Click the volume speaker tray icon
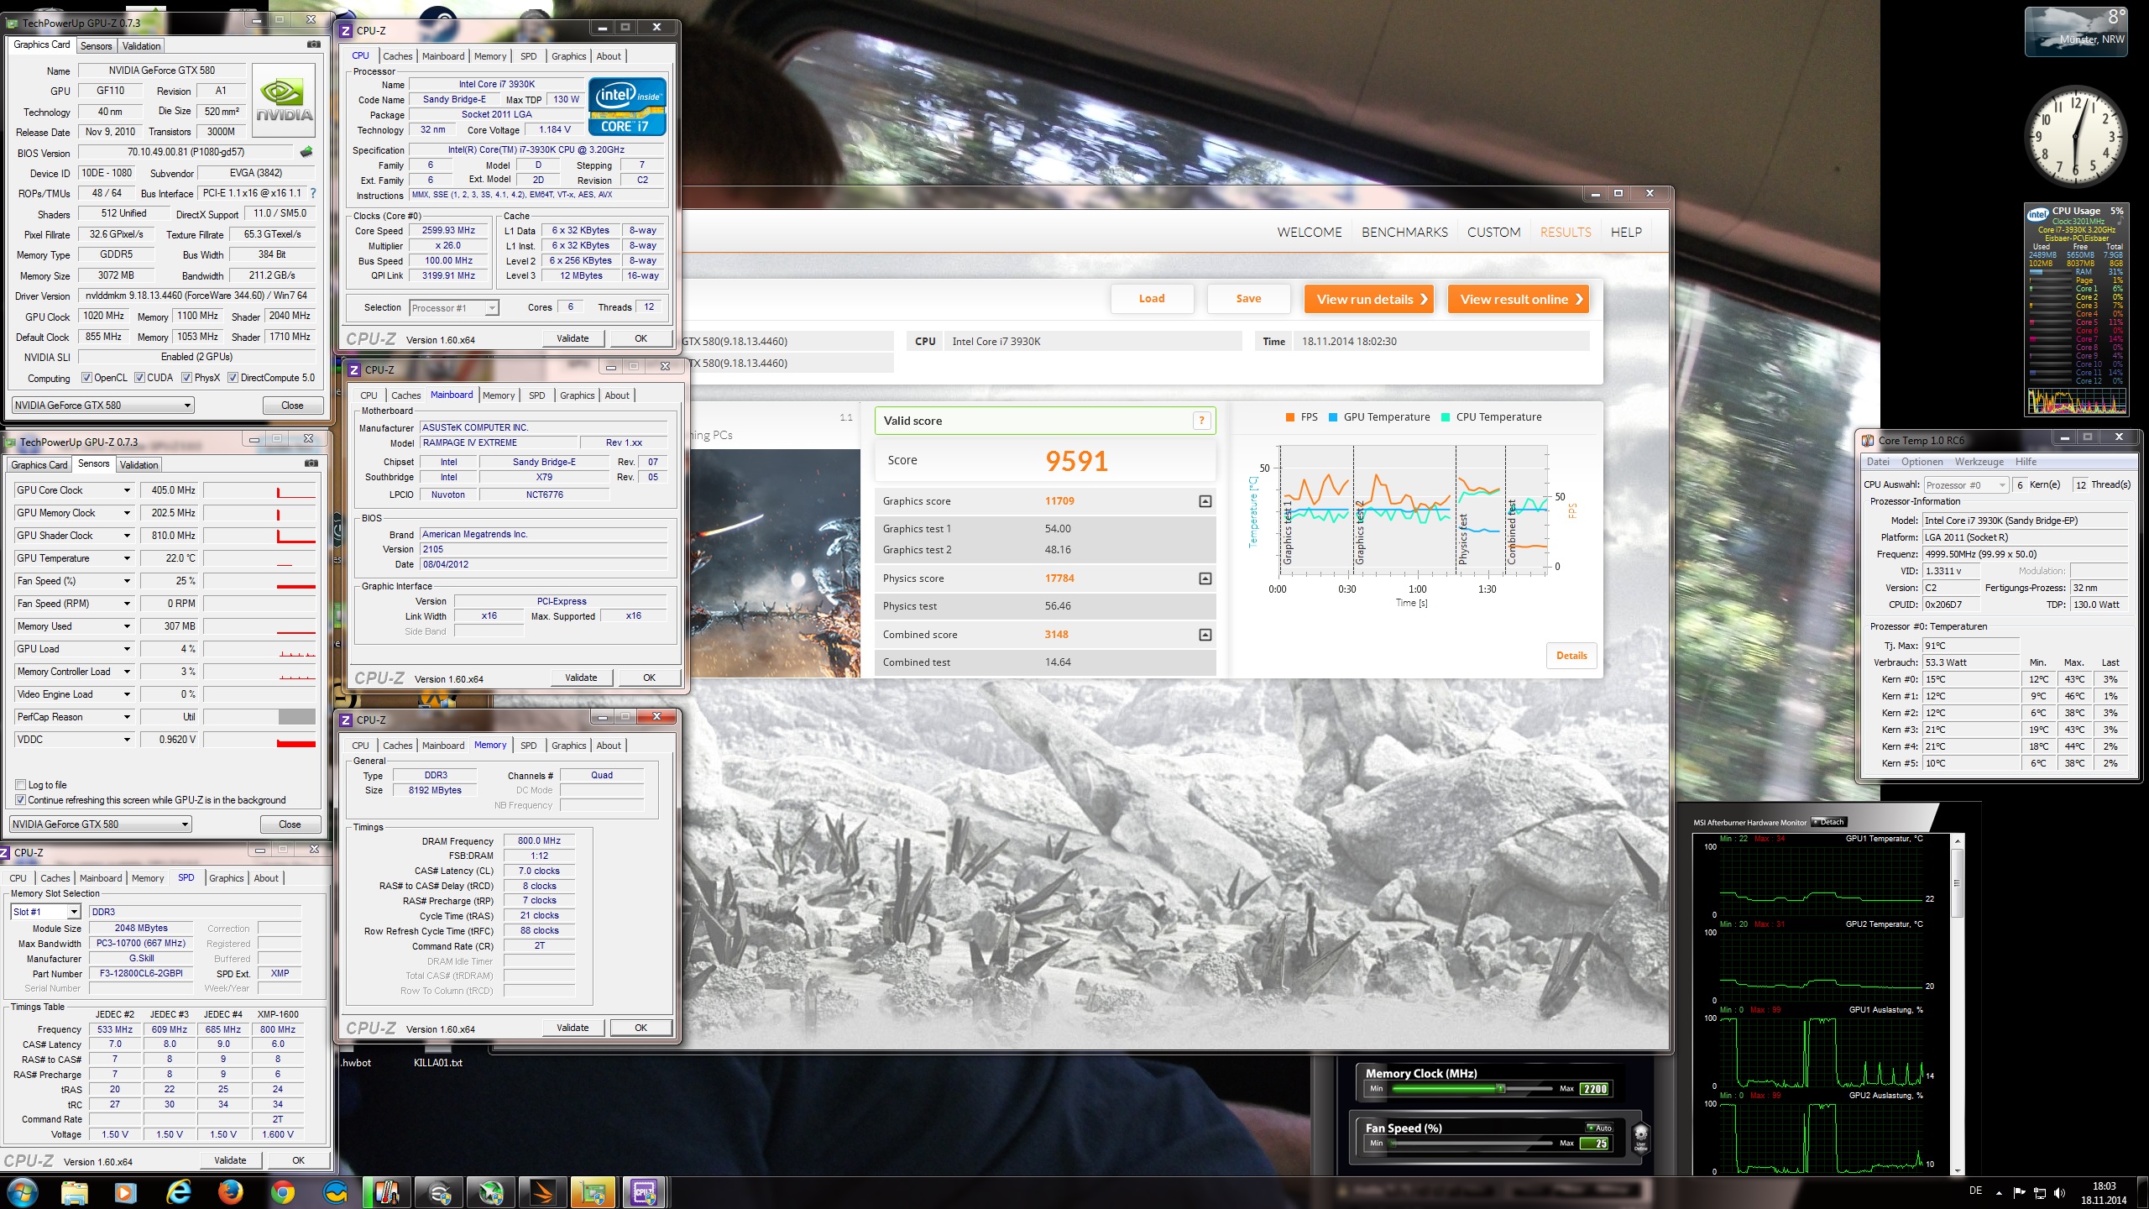Image resolution: width=2149 pixels, height=1209 pixels. pyautogui.click(x=2059, y=1193)
